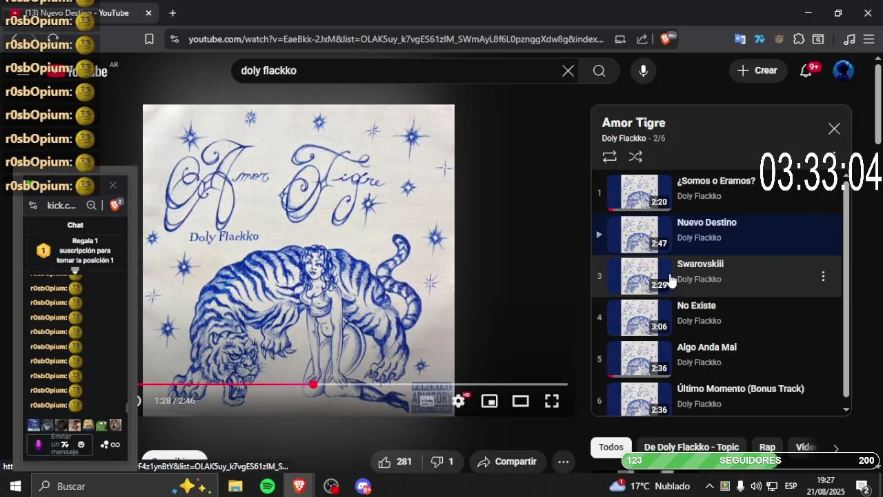Open Brave main hamburger menu
883x497 pixels.
point(869,39)
